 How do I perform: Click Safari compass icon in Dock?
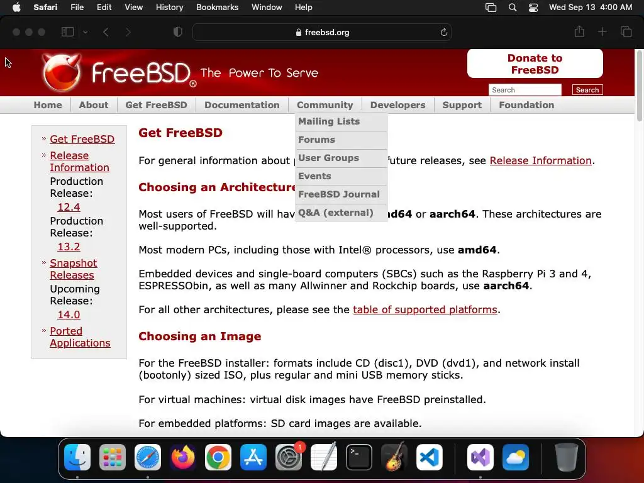pos(148,457)
